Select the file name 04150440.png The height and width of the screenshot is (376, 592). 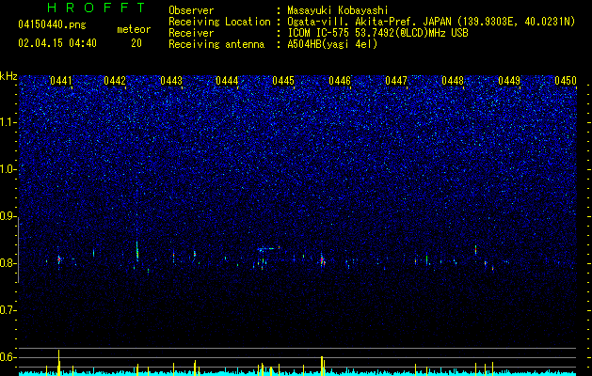52,24
